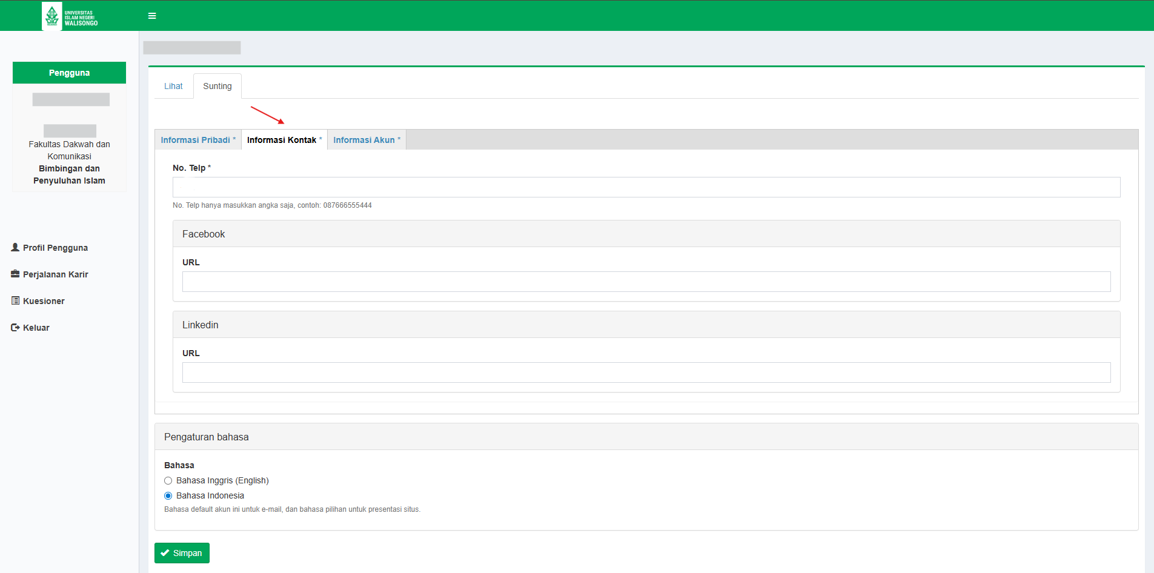Open the Informasi Akun tab
Image resolution: width=1154 pixels, height=573 pixels.
(x=364, y=140)
